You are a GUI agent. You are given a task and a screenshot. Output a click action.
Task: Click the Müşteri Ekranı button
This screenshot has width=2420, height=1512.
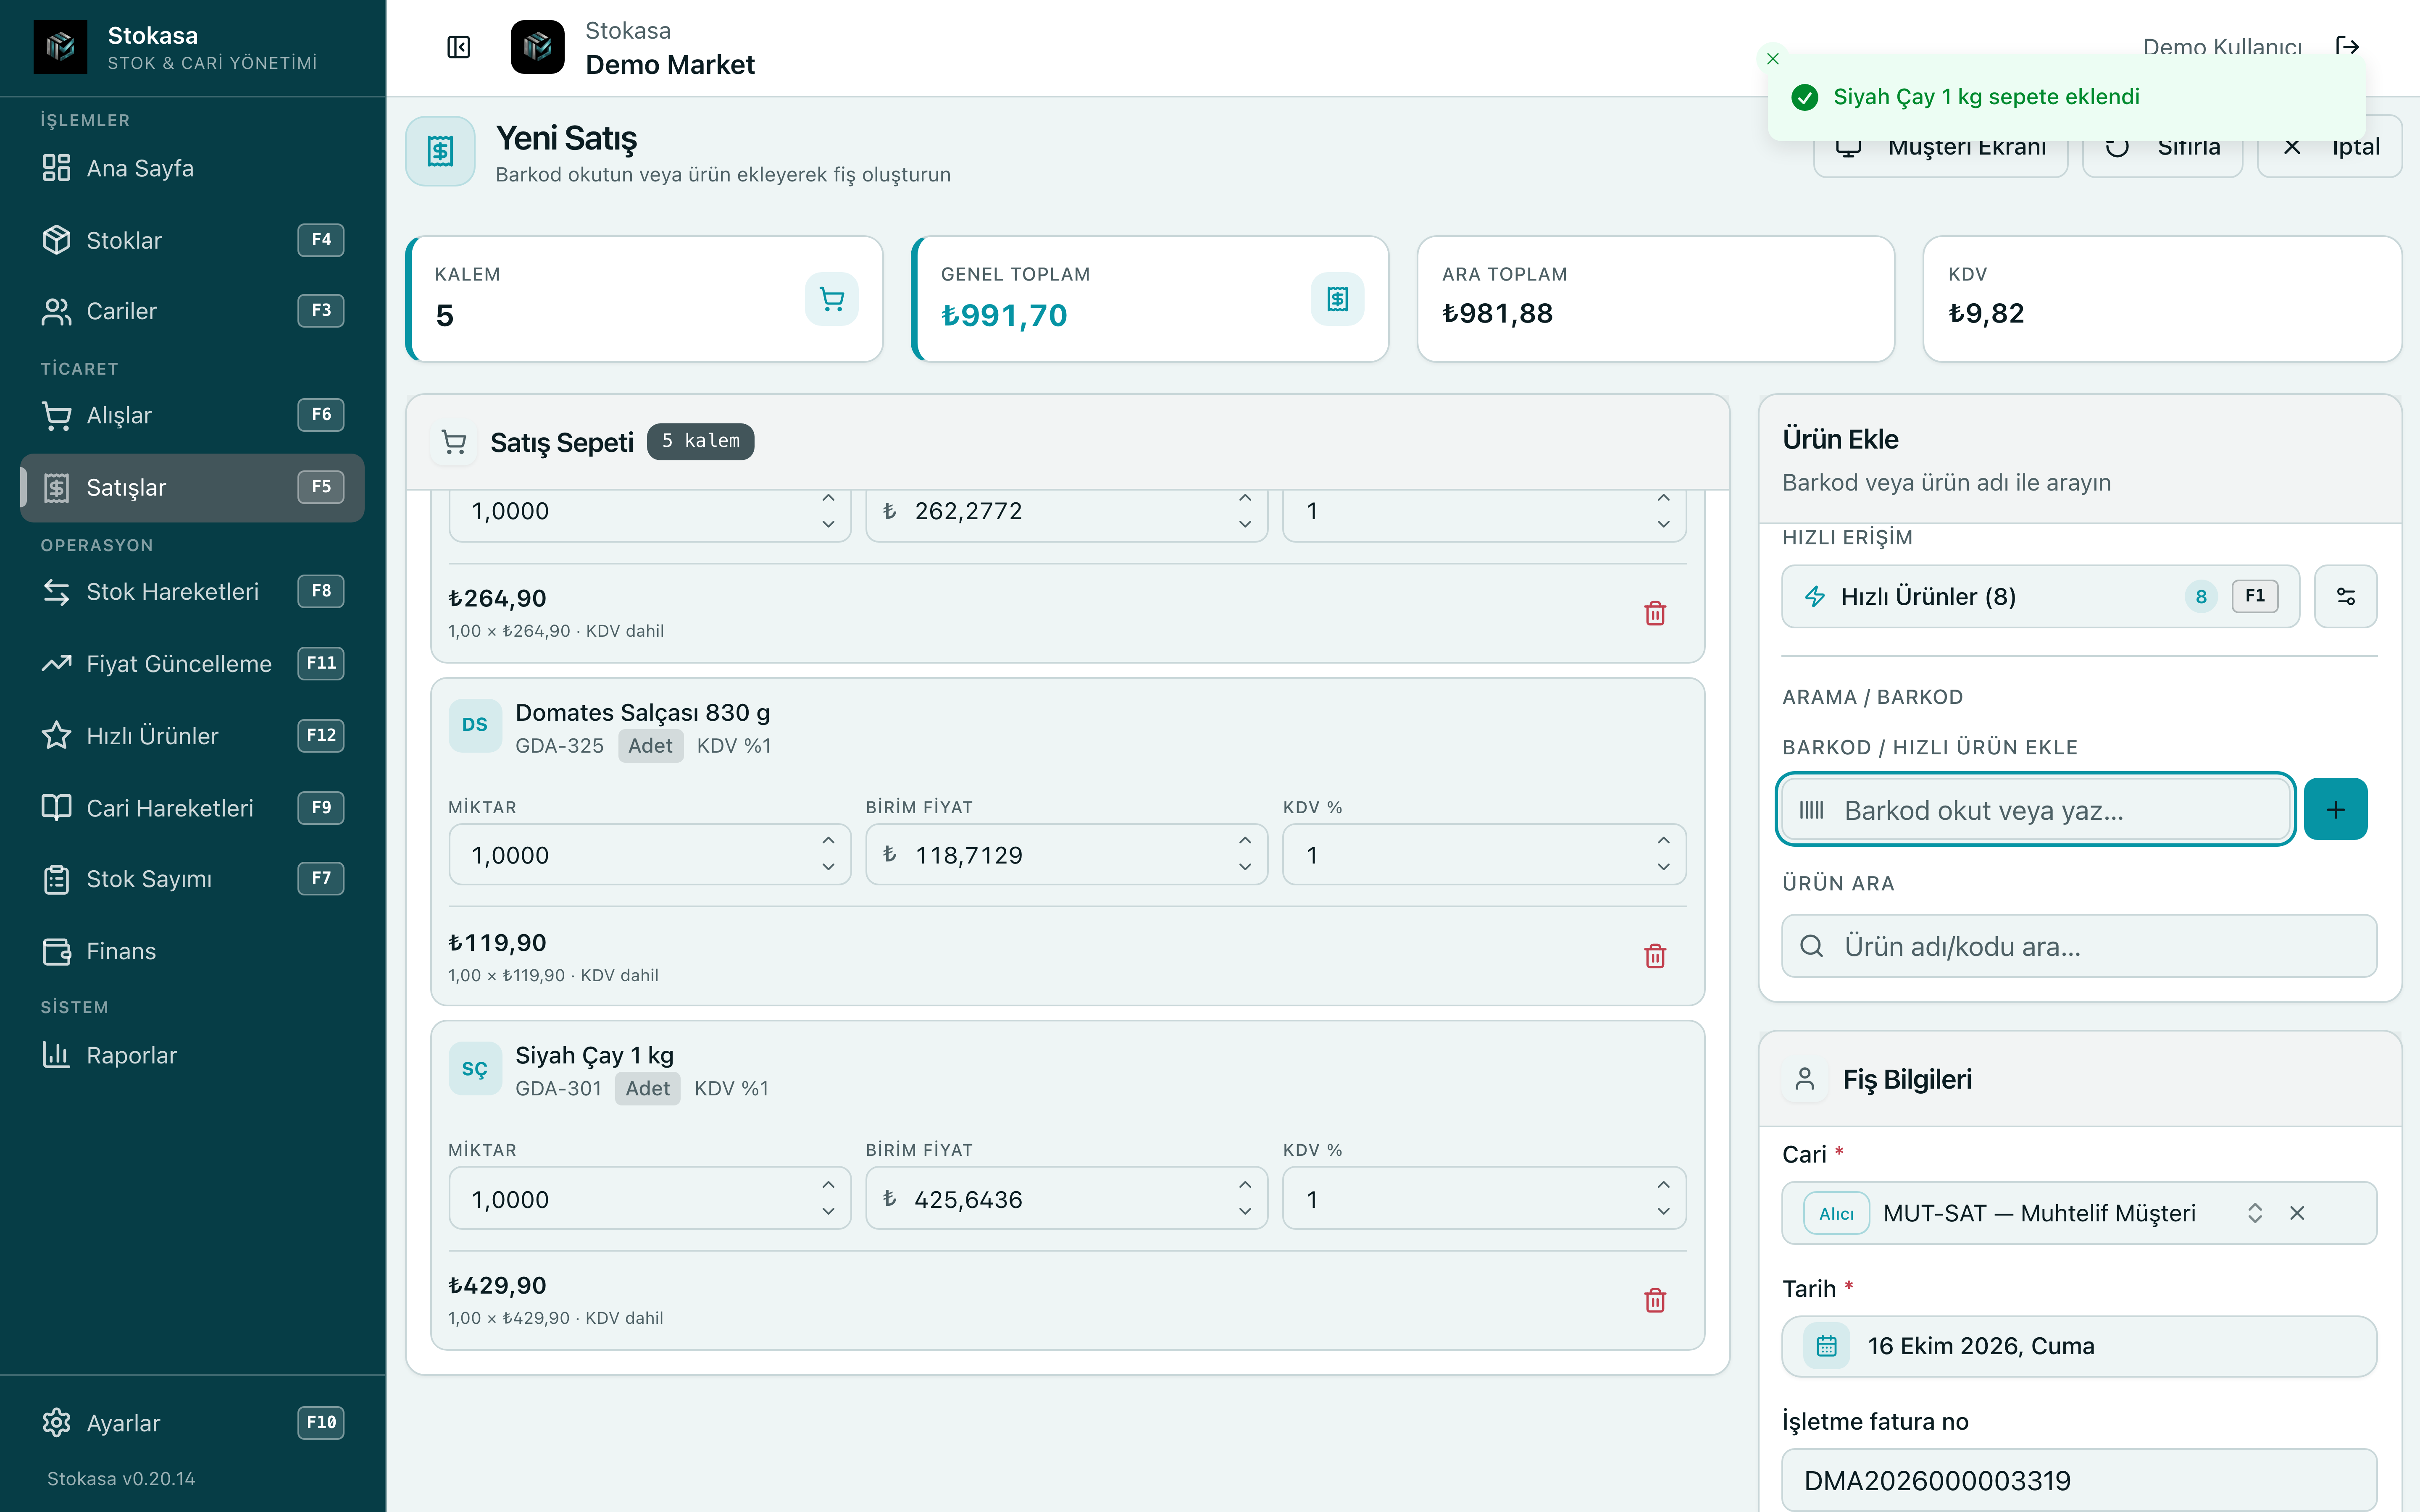click(1940, 147)
